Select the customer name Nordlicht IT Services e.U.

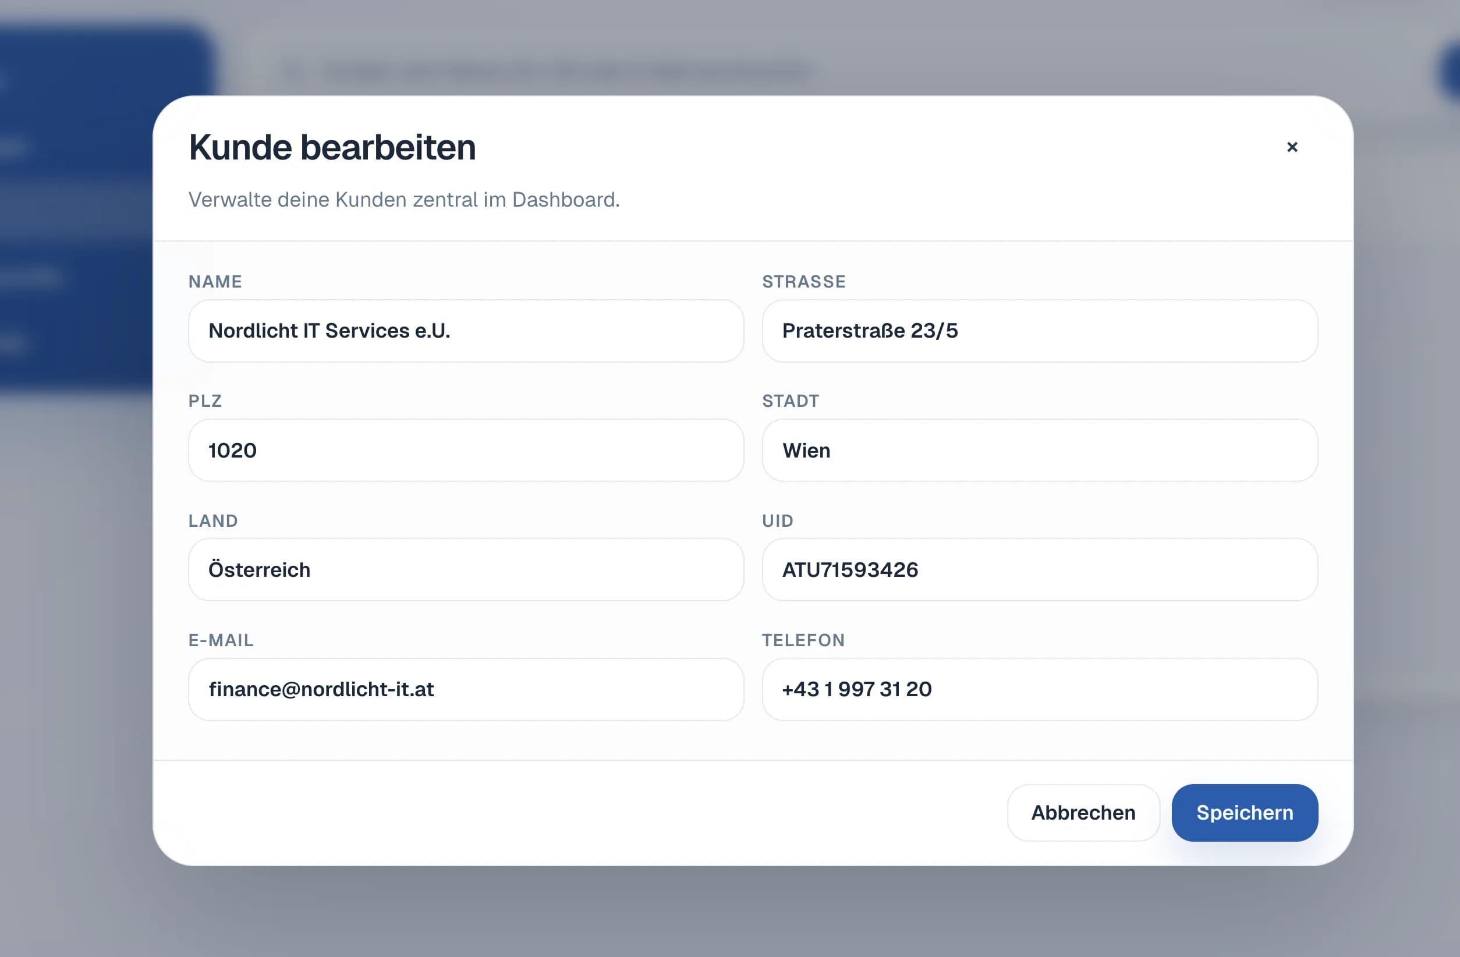(x=329, y=331)
